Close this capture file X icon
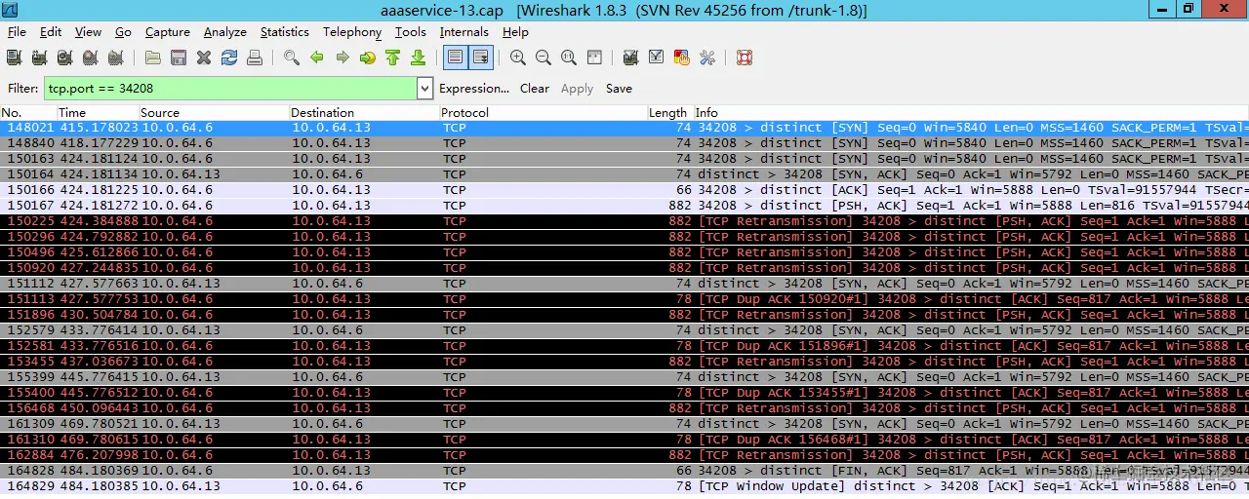 (204, 58)
